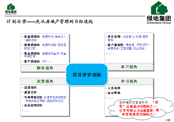
Task: Select the 客户视角 box label
Action: (129, 67)
